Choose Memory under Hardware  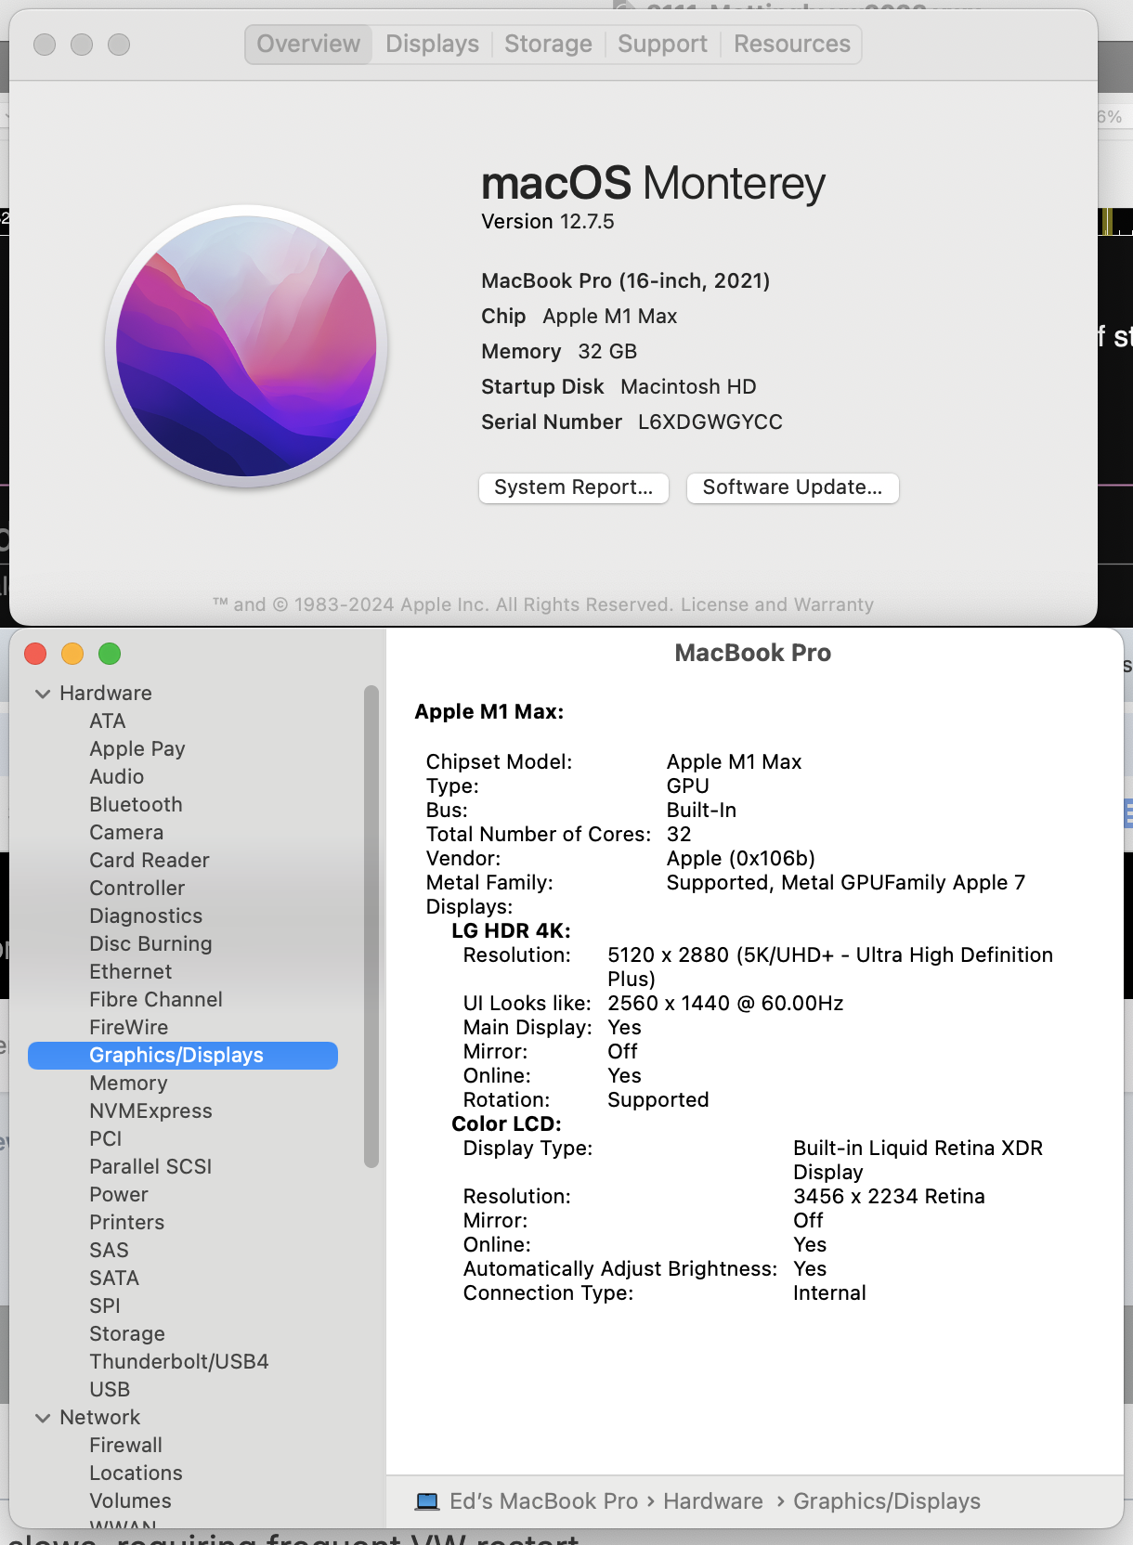pyautogui.click(x=128, y=1083)
